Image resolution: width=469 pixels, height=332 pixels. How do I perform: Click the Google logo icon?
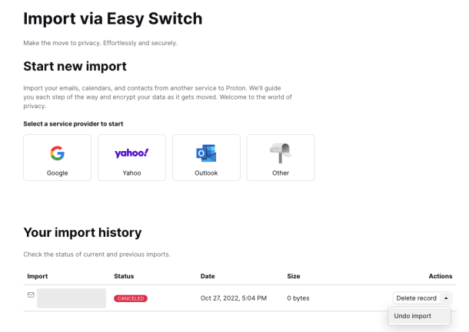coord(57,153)
